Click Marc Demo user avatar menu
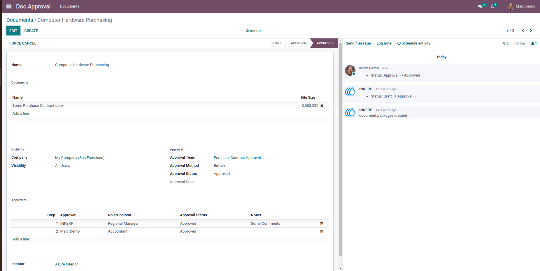The width and height of the screenshot is (540, 271). pyautogui.click(x=521, y=6)
